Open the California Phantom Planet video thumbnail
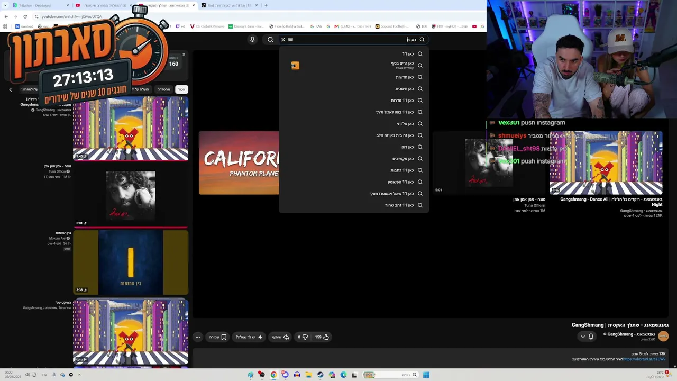 tap(239, 163)
